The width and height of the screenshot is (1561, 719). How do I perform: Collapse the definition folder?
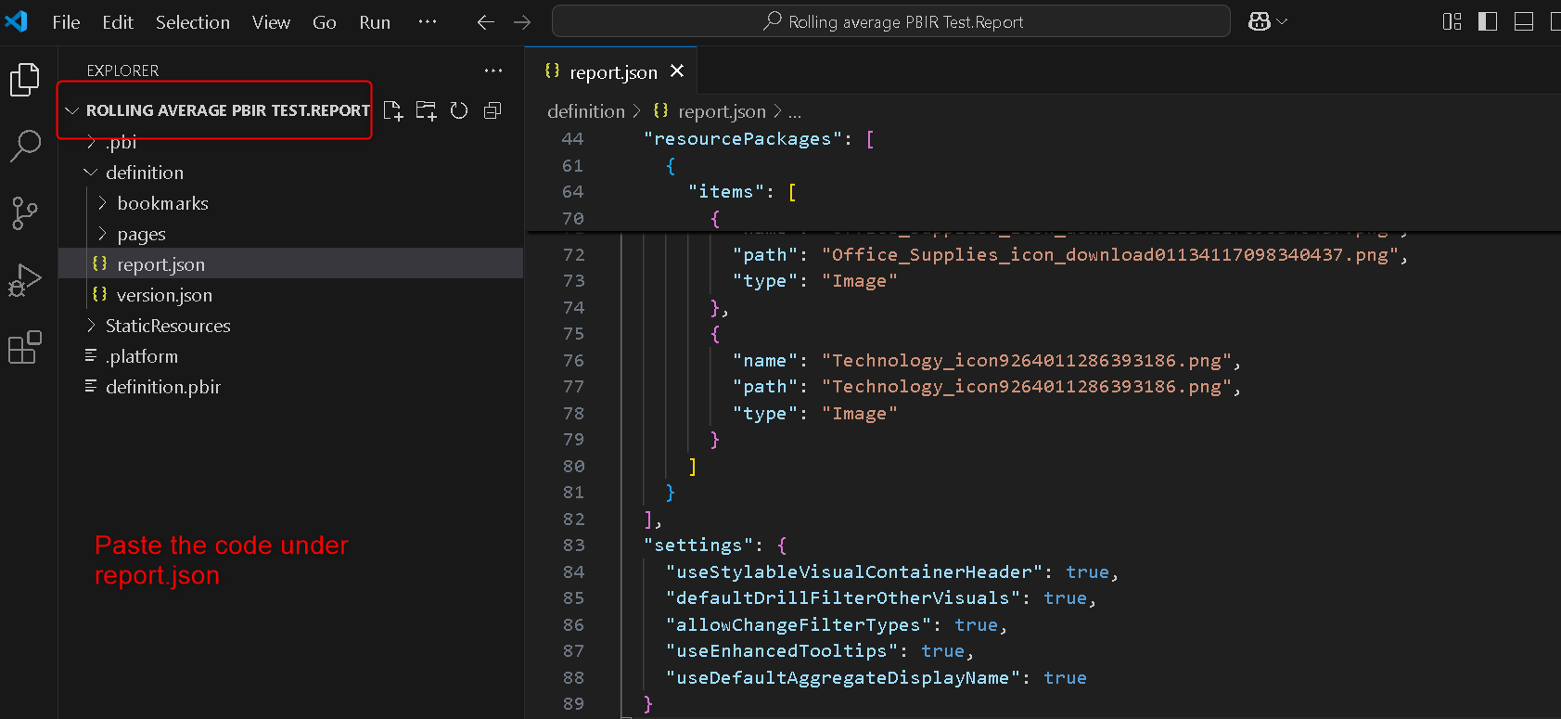tap(144, 173)
